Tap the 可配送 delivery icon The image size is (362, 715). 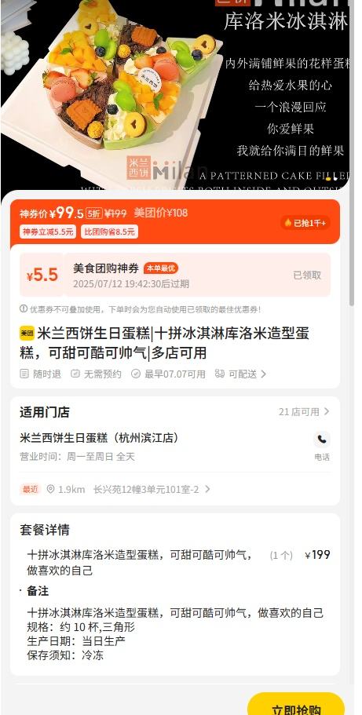(x=220, y=374)
